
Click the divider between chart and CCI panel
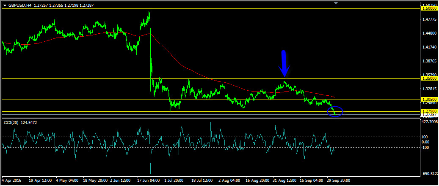click(210, 118)
